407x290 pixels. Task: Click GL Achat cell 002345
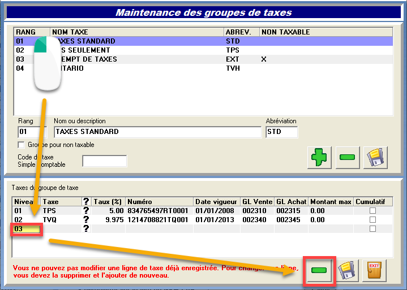(291, 219)
